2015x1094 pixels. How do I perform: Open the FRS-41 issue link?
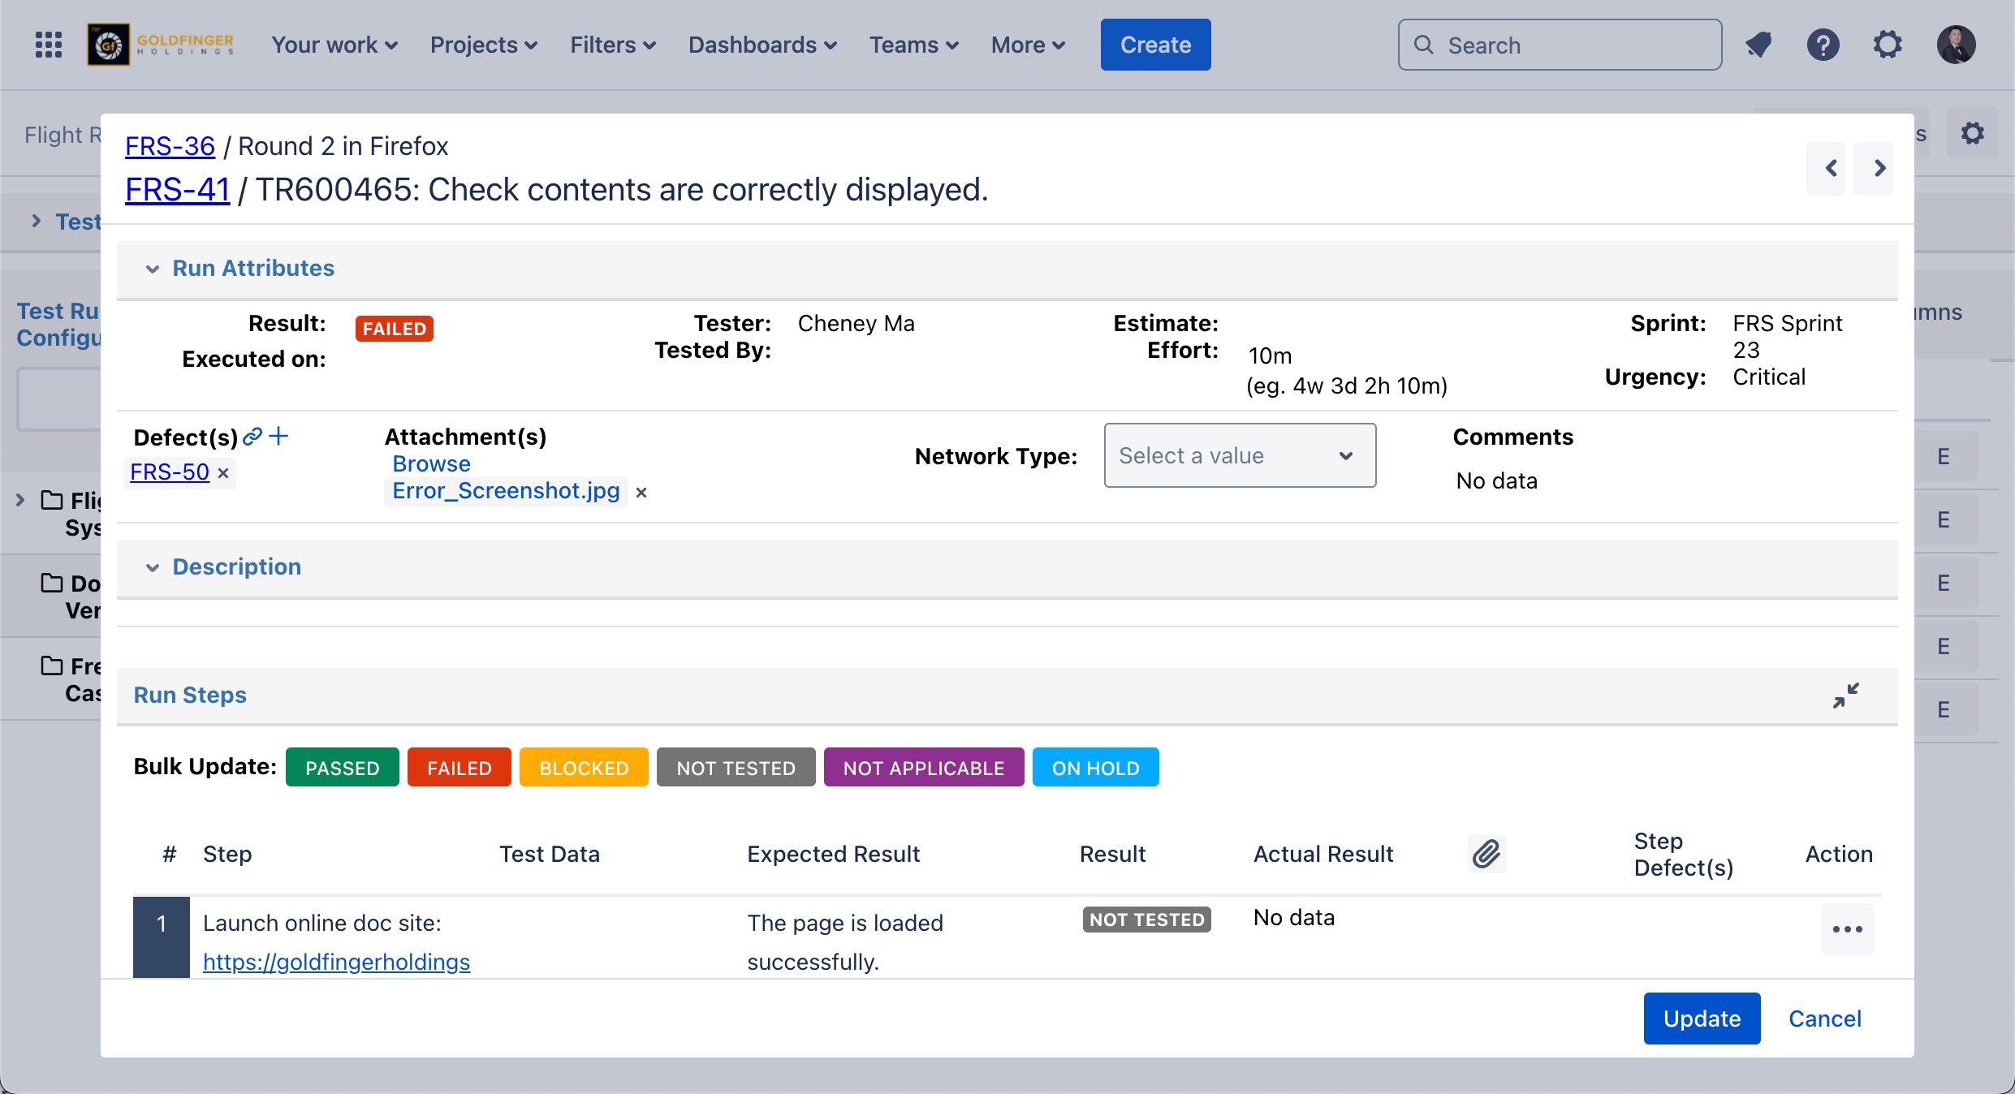click(177, 189)
